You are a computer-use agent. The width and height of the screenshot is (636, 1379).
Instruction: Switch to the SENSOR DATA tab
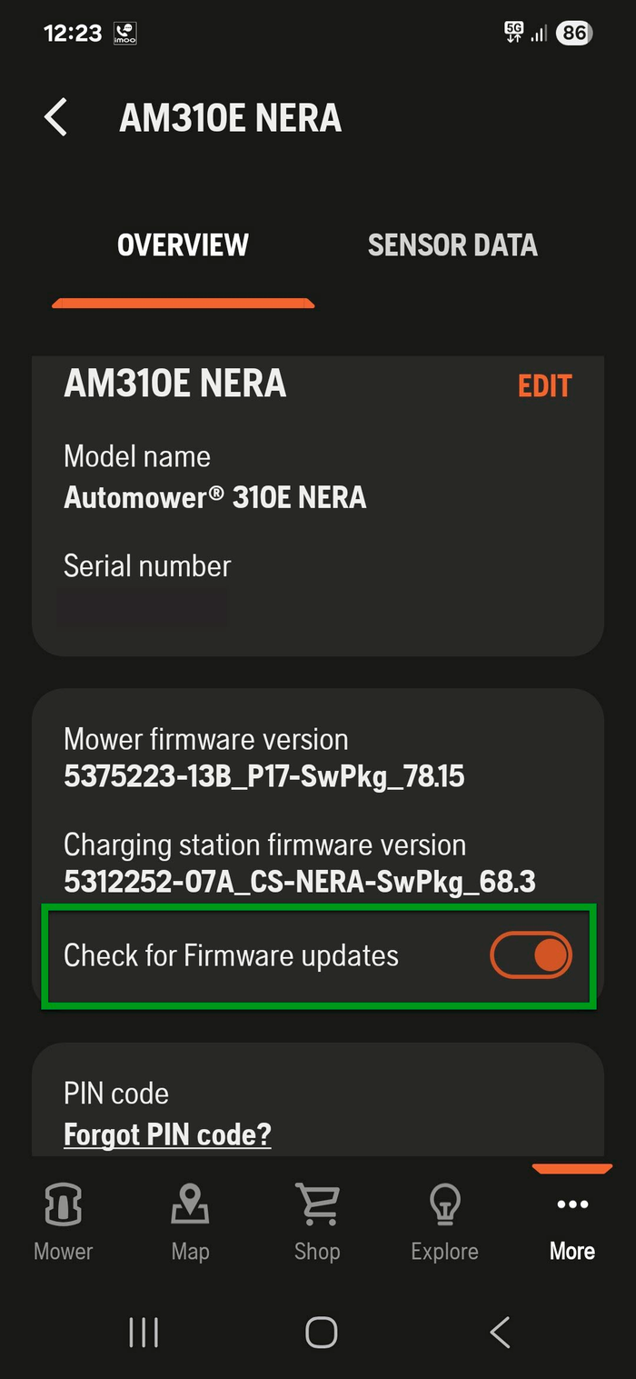tap(452, 244)
